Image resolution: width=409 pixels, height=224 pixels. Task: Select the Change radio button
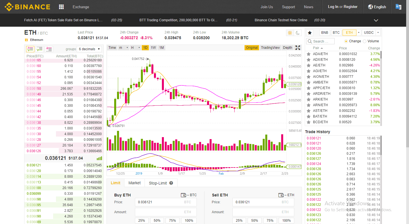[346, 41]
